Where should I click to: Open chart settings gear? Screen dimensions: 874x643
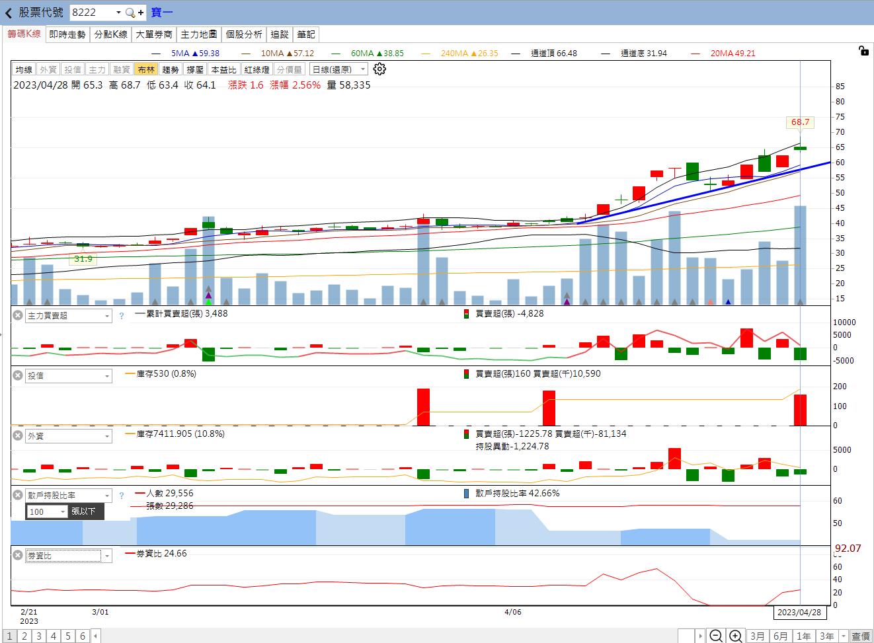pyautogui.click(x=379, y=69)
